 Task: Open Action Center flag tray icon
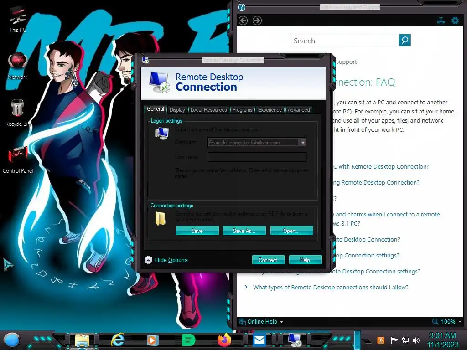(x=394, y=340)
